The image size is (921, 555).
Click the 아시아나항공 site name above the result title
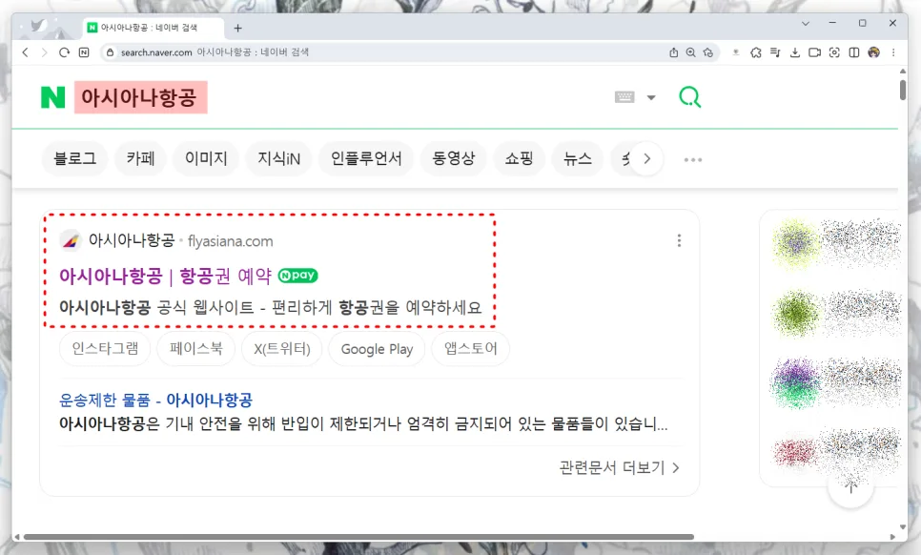[x=132, y=240]
